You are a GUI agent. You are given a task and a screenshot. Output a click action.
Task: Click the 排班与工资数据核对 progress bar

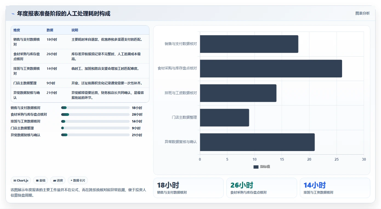[95, 121]
